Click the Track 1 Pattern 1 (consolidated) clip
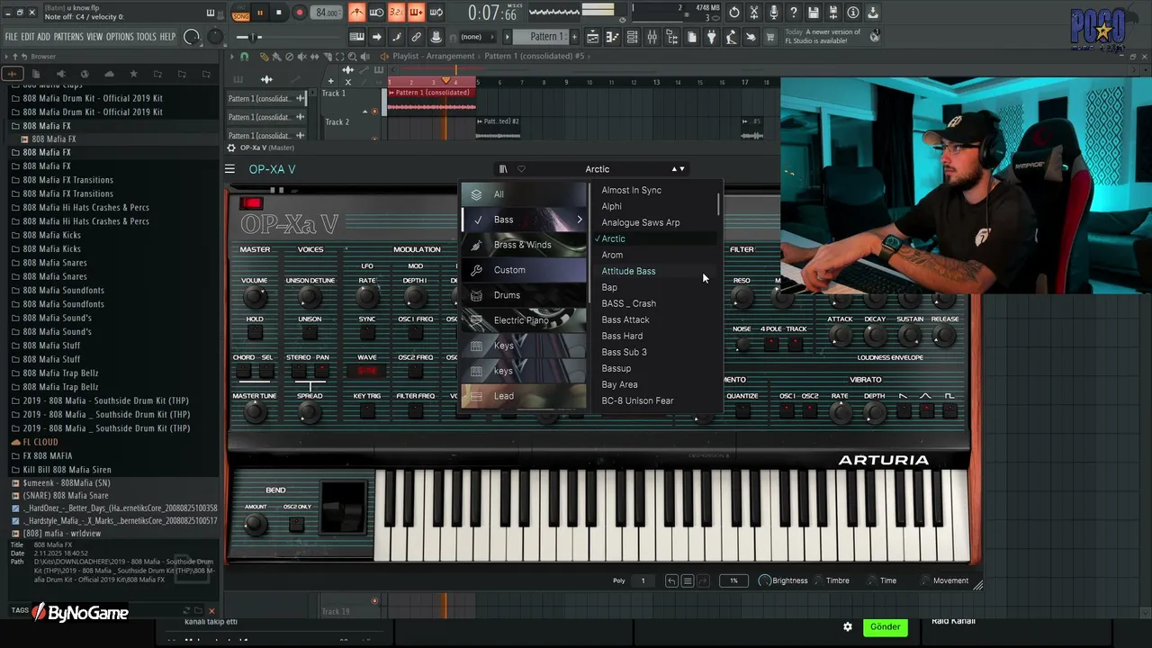The image size is (1152, 648). 432,99
